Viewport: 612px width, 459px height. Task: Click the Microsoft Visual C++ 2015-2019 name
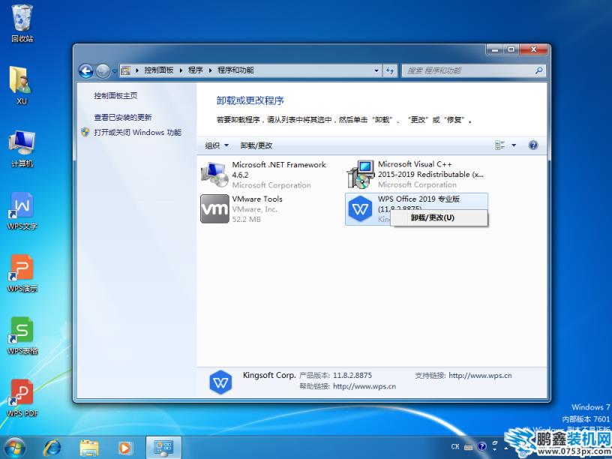pyautogui.click(x=430, y=169)
